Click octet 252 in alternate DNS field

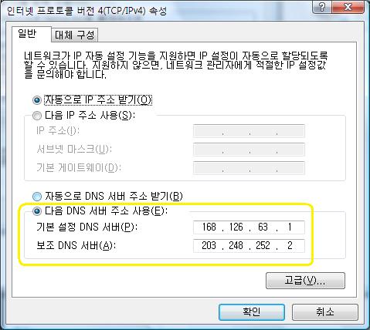tap(263, 246)
